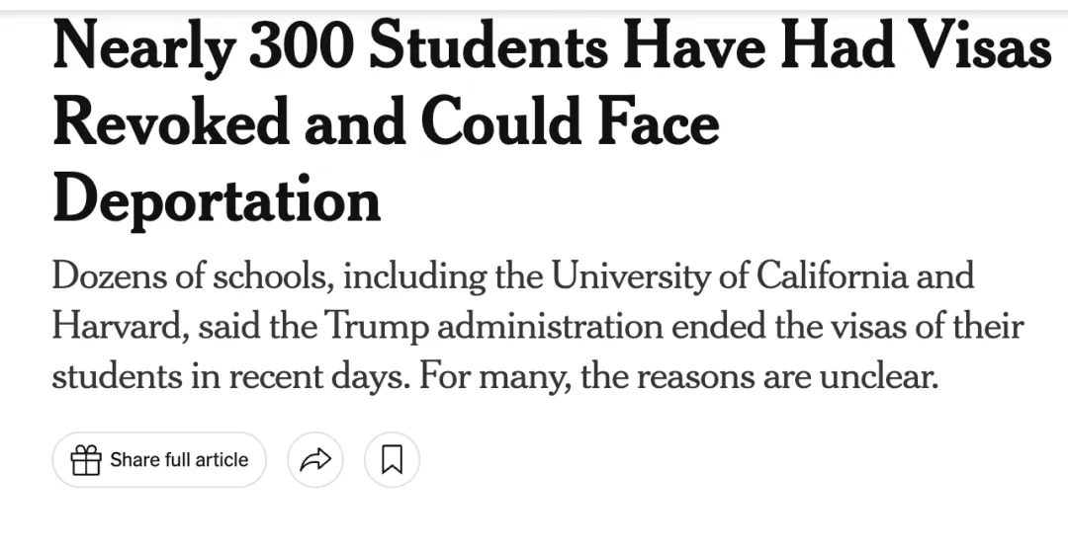The width and height of the screenshot is (1068, 548).
Task: Click the headline line 'Nearly 300 Students'
Action: coord(329,47)
